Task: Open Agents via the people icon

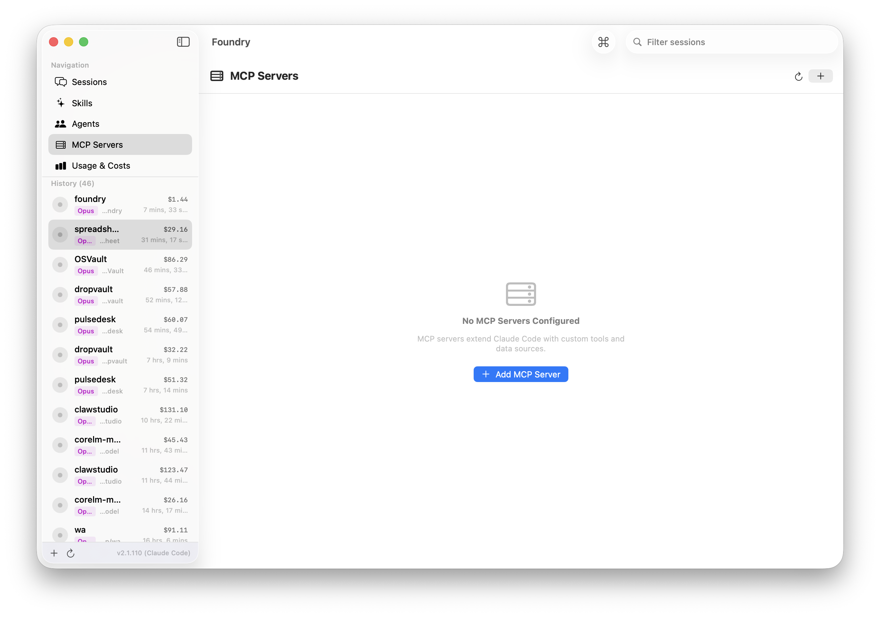Action: tap(60, 124)
